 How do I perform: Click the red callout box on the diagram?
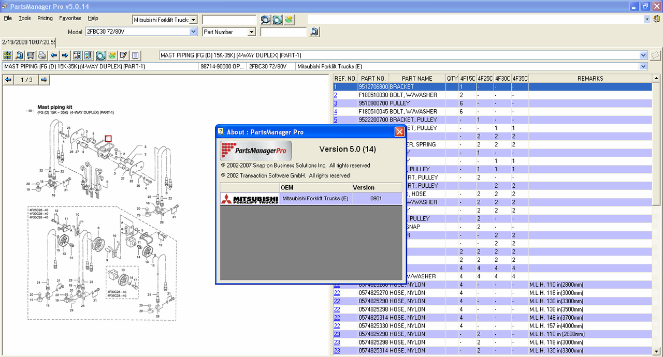(x=108, y=138)
